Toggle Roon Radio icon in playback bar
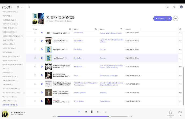185x119 pixels. tap(79, 112)
